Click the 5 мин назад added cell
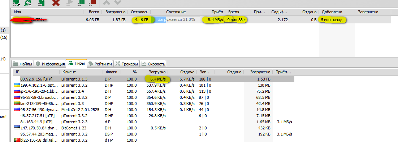This screenshot has width=398, height=142. tap(332, 19)
